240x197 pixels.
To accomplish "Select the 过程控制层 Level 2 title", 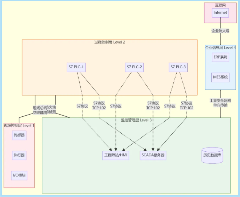I will tap(110, 42).
